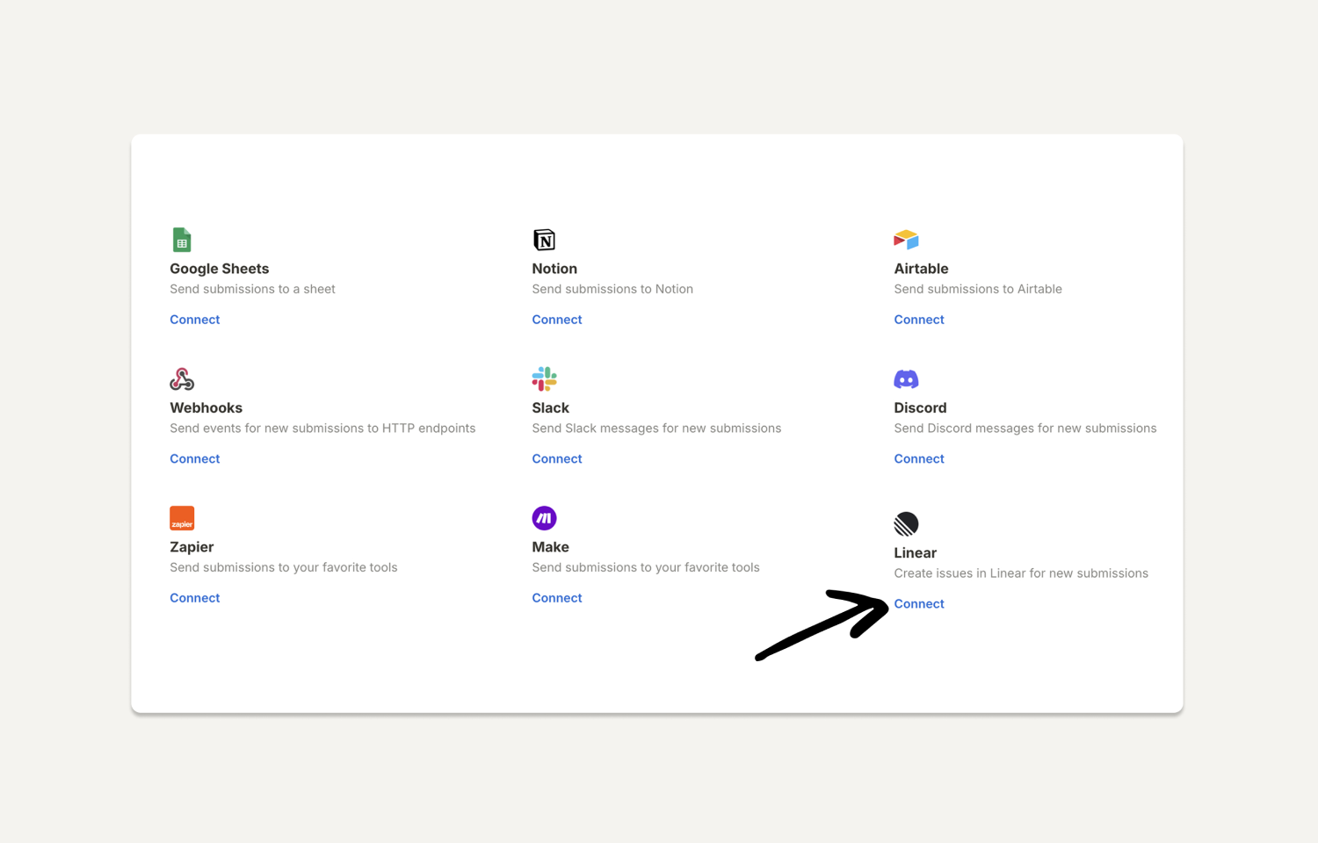The height and width of the screenshot is (843, 1318).
Task: Connect the Discord integration
Action: 918,458
